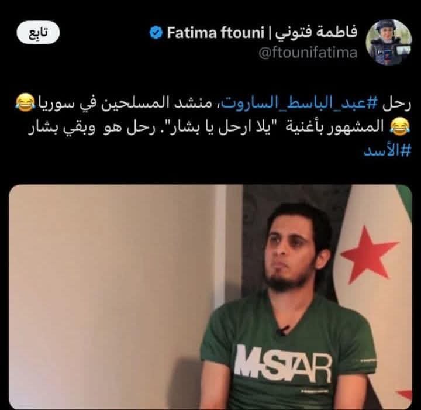Open the attached photo of the man
The height and width of the screenshot is (410, 421).
click(210, 297)
